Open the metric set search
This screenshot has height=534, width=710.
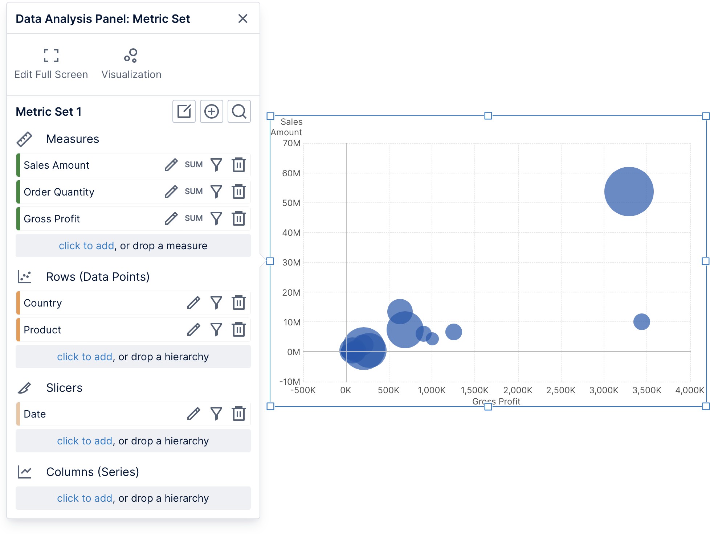[x=239, y=112]
